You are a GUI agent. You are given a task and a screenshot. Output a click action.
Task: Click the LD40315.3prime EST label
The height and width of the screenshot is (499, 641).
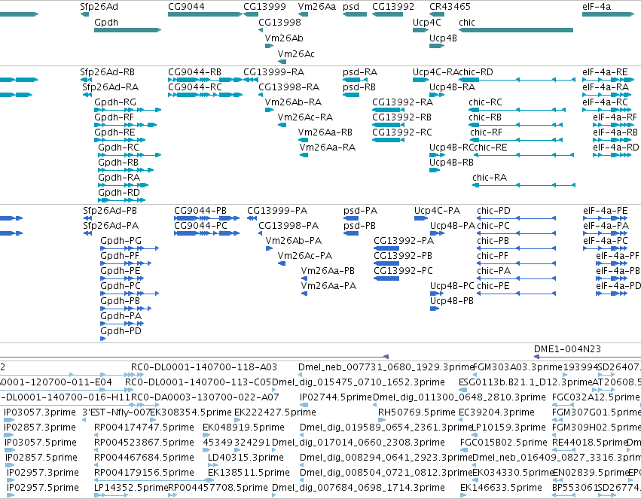[246, 458]
